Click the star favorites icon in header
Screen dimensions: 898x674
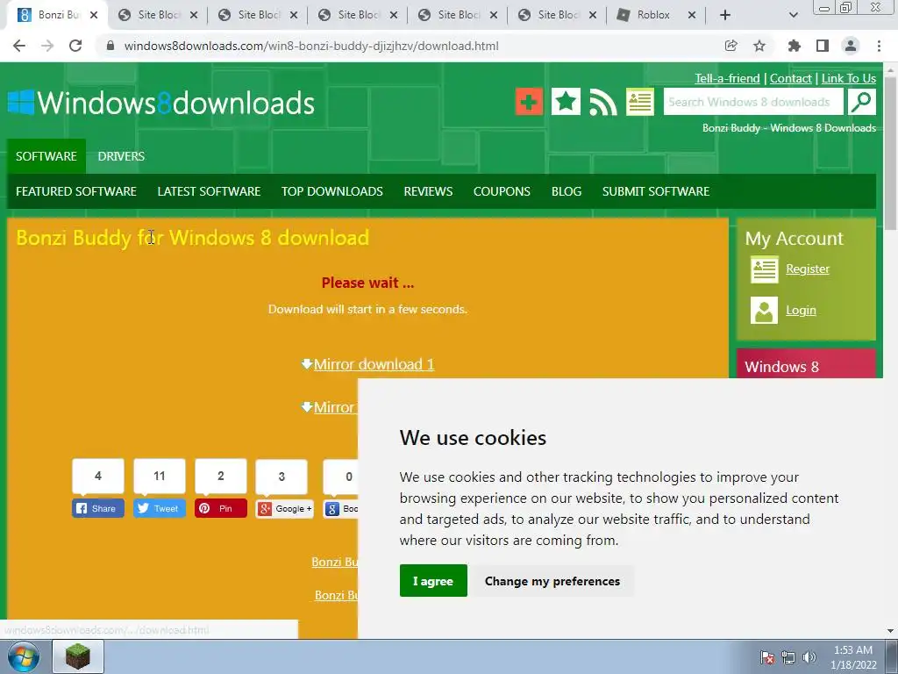(x=566, y=102)
